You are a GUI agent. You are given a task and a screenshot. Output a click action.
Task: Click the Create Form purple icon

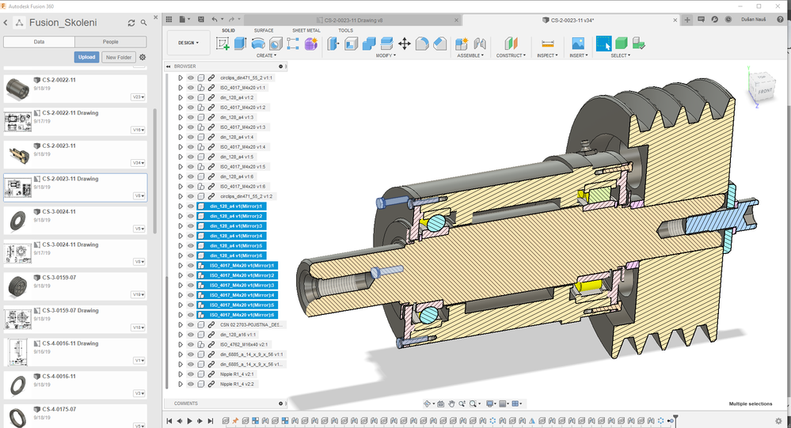pos(310,44)
